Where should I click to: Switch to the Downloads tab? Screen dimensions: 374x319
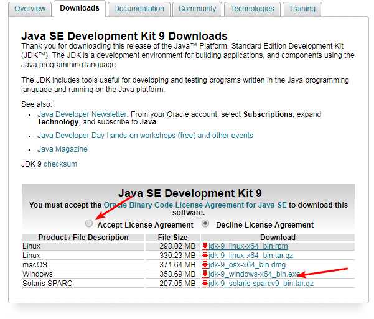80,8
